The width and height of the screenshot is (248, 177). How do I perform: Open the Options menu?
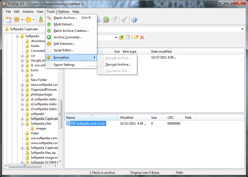pos(63,12)
